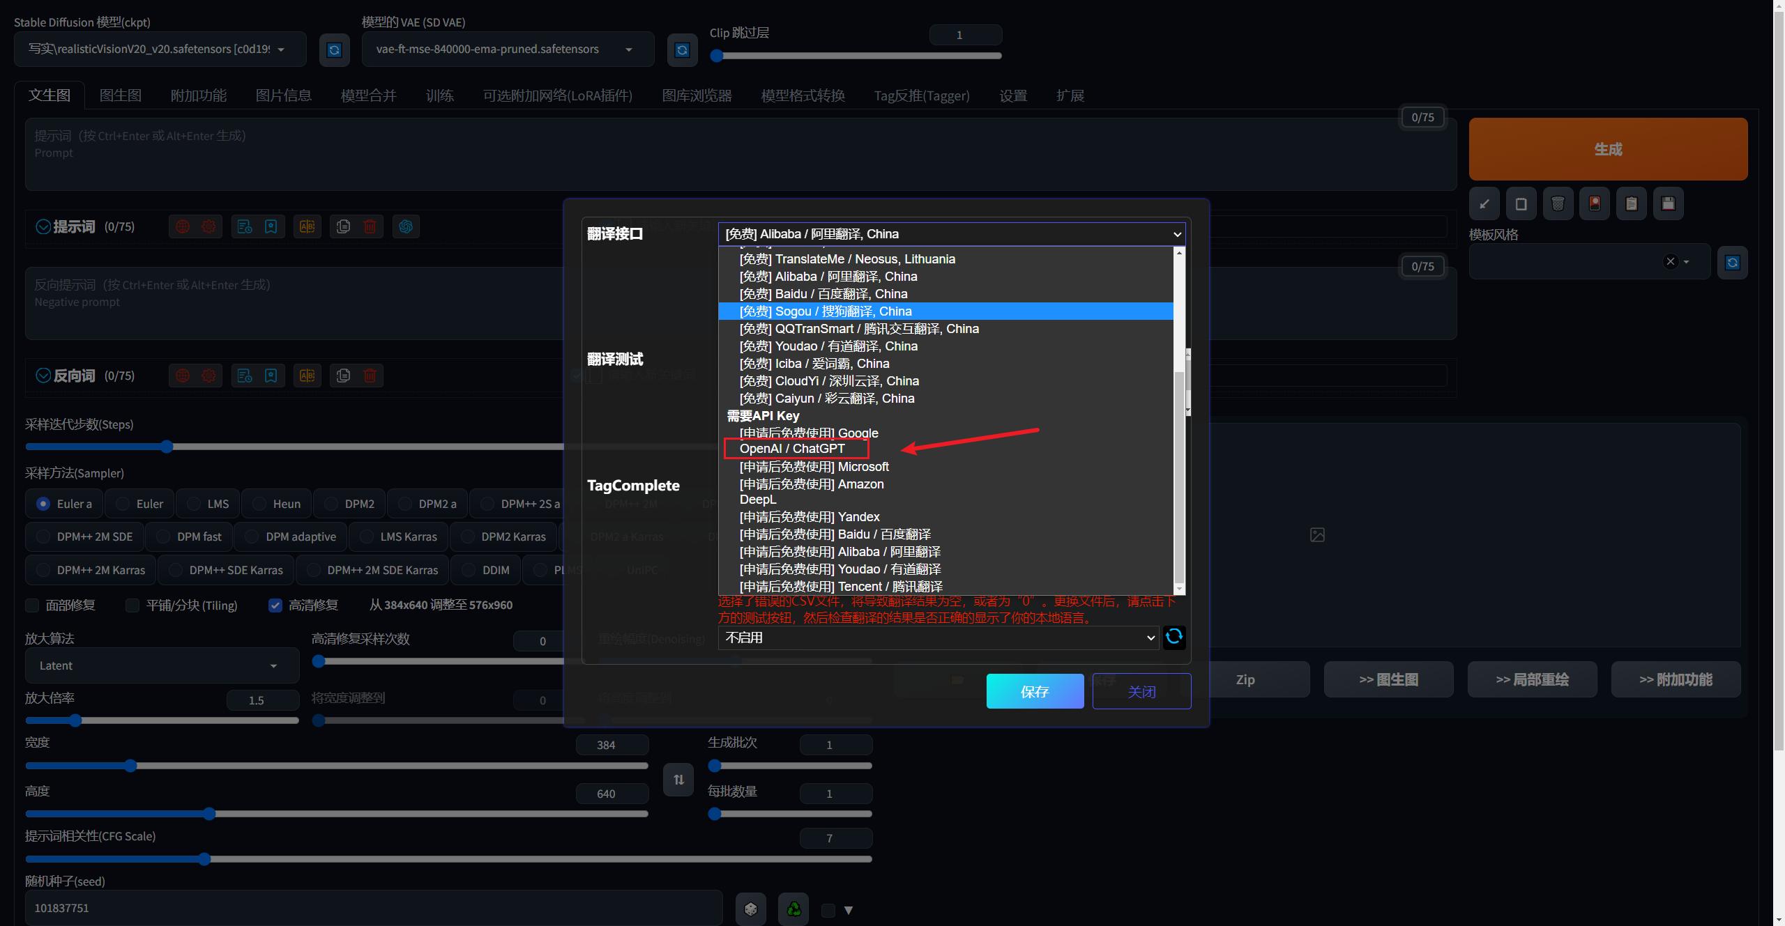Click the green recycle seed icon
1785x926 pixels.
(x=793, y=909)
